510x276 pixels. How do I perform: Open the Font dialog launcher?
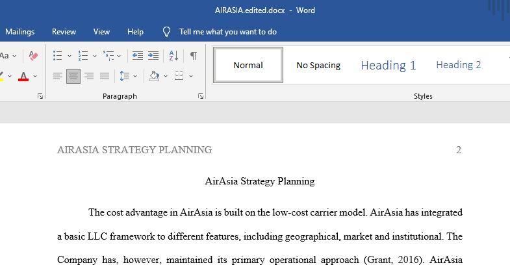40,96
